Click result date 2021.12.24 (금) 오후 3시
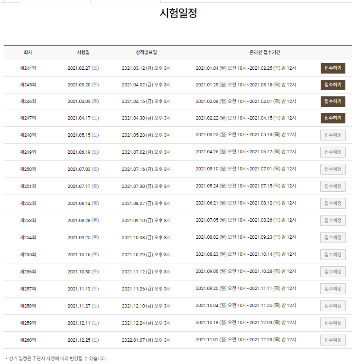This screenshot has width=352, height=364. (146, 323)
